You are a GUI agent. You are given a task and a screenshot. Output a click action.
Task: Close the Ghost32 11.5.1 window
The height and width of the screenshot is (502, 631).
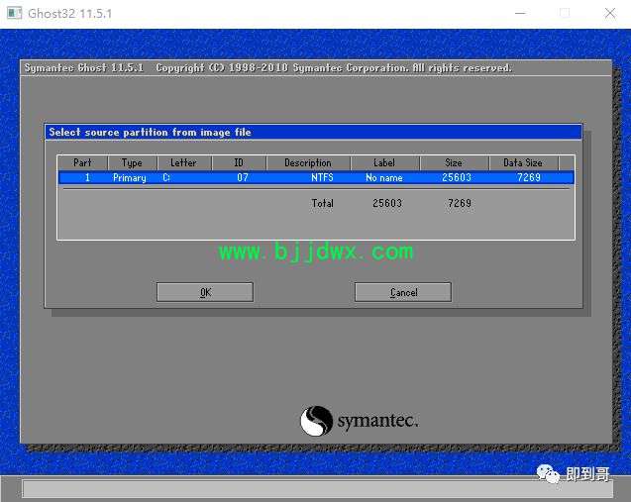pyautogui.click(x=609, y=13)
